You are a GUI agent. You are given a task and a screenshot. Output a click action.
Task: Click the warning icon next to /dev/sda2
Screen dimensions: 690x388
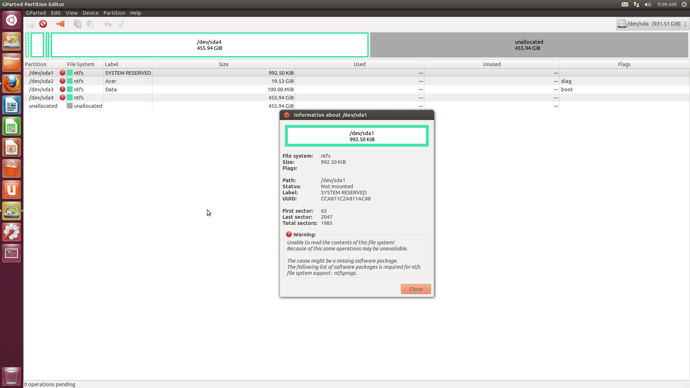63,81
